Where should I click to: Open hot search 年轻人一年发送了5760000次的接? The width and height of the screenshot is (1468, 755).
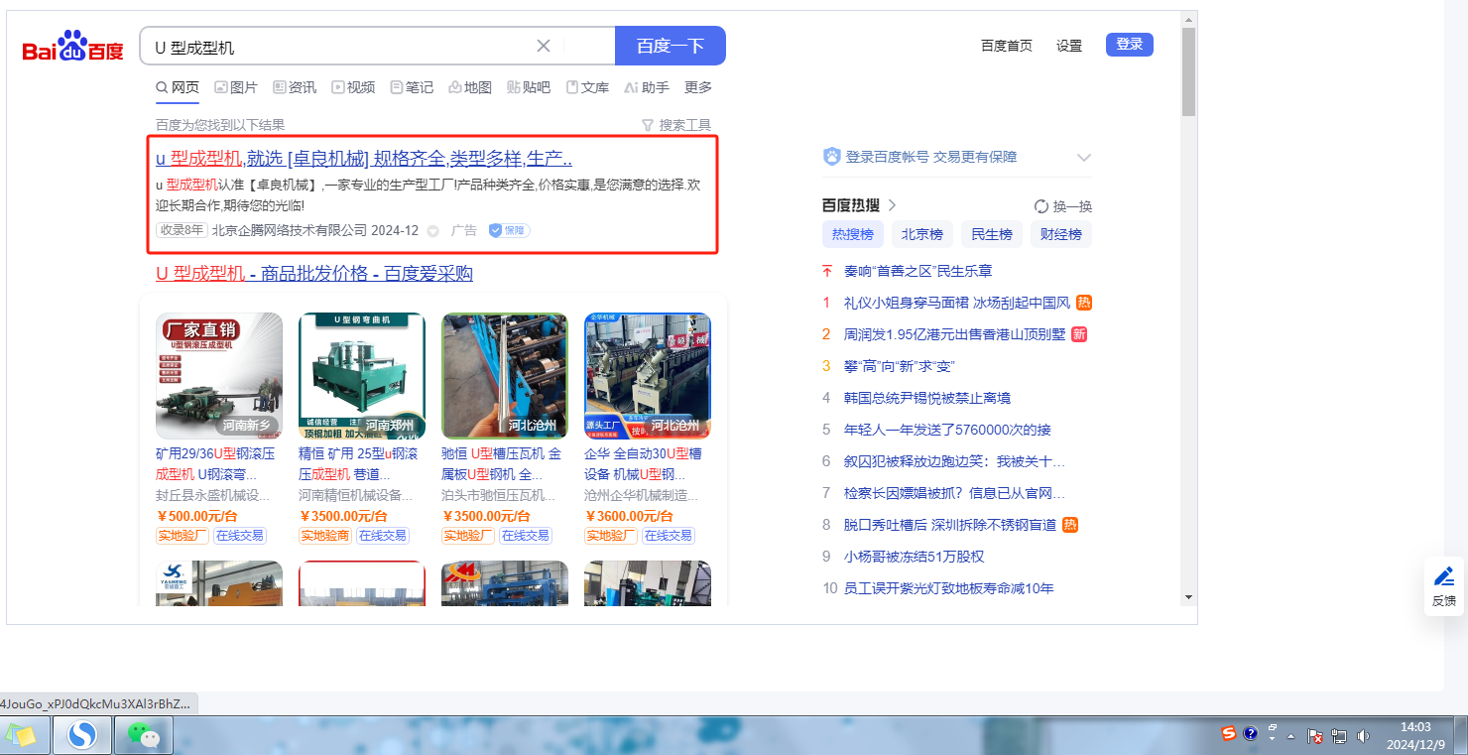[947, 430]
